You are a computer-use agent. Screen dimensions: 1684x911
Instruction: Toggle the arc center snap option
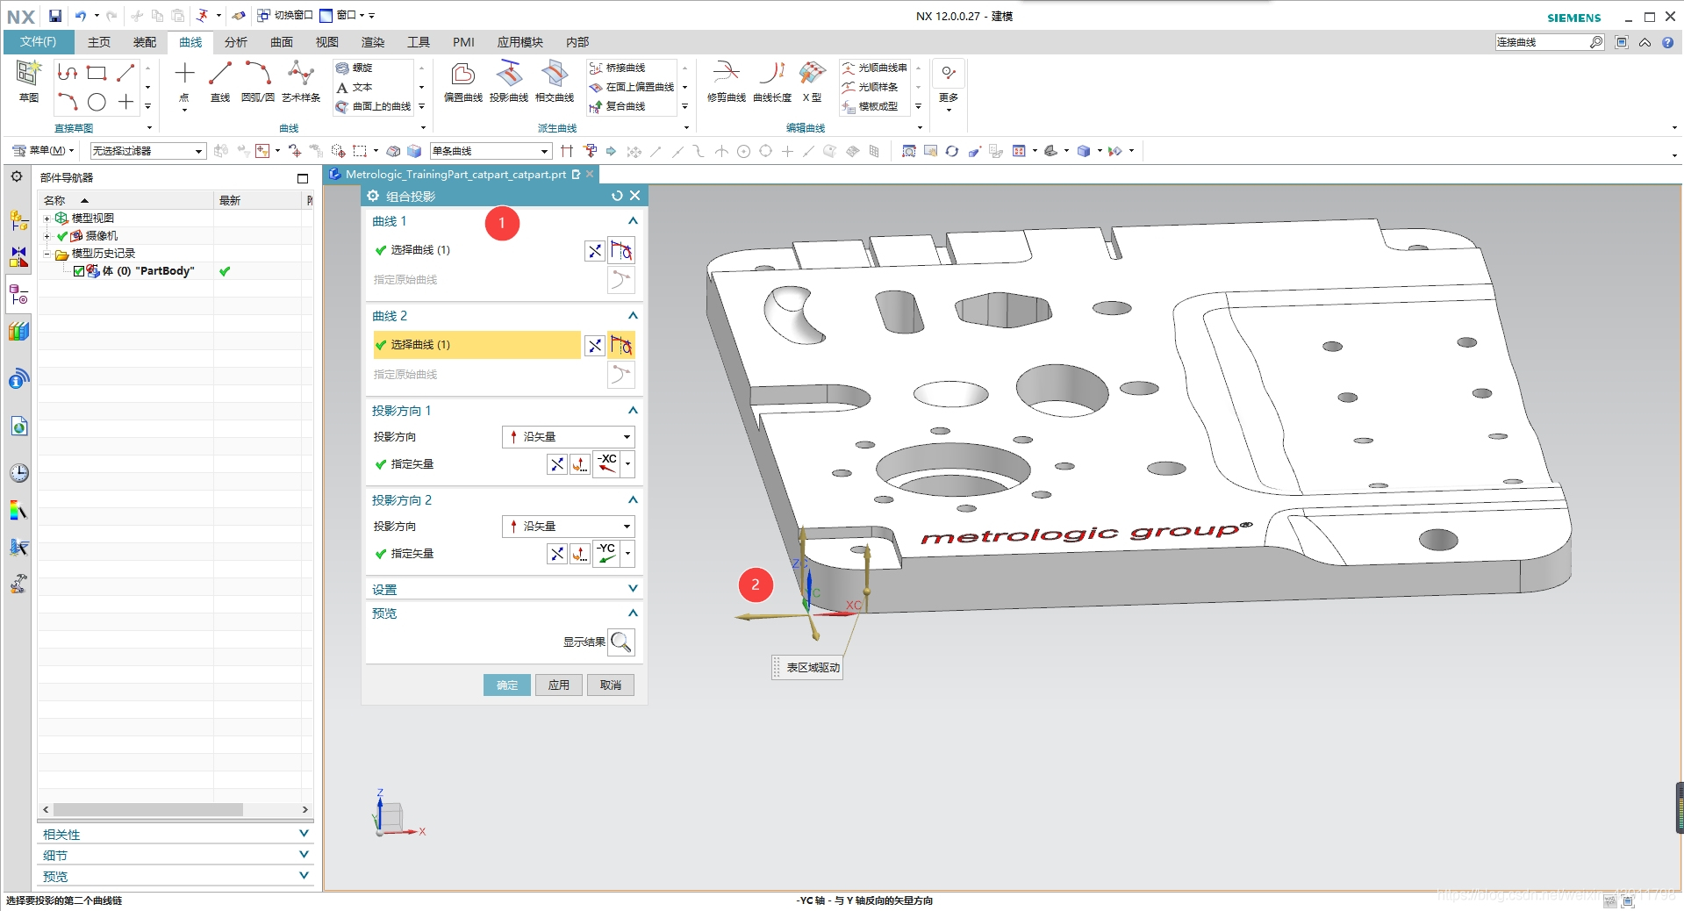pyautogui.click(x=743, y=151)
